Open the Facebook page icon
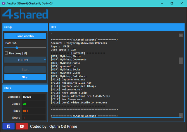187x132 pixels. click(x=8, y=126)
